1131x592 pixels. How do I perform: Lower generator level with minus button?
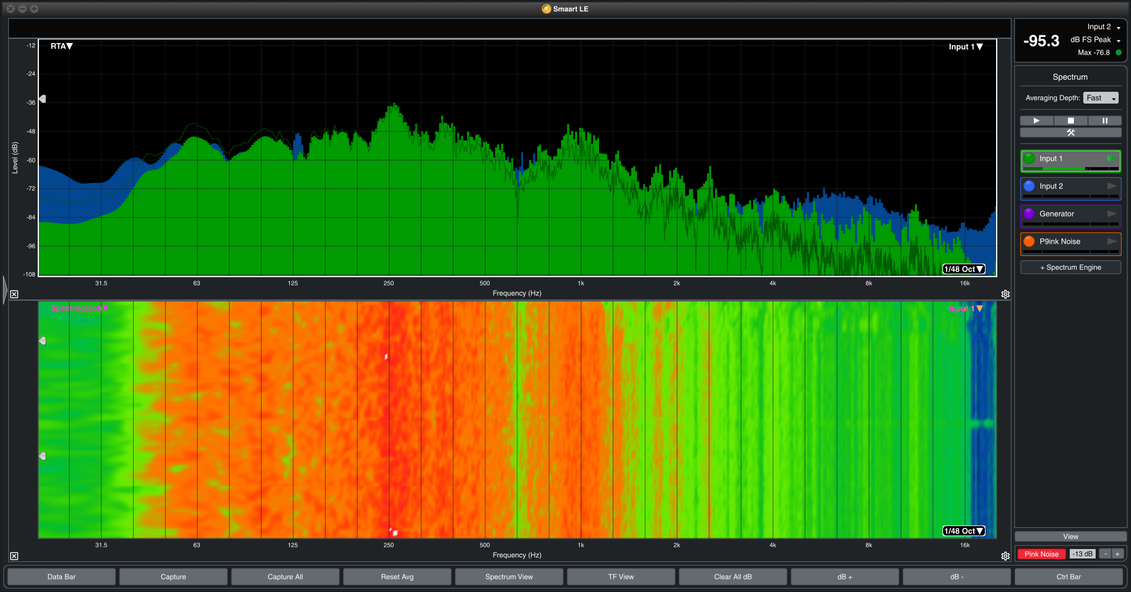pyautogui.click(x=1106, y=554)
